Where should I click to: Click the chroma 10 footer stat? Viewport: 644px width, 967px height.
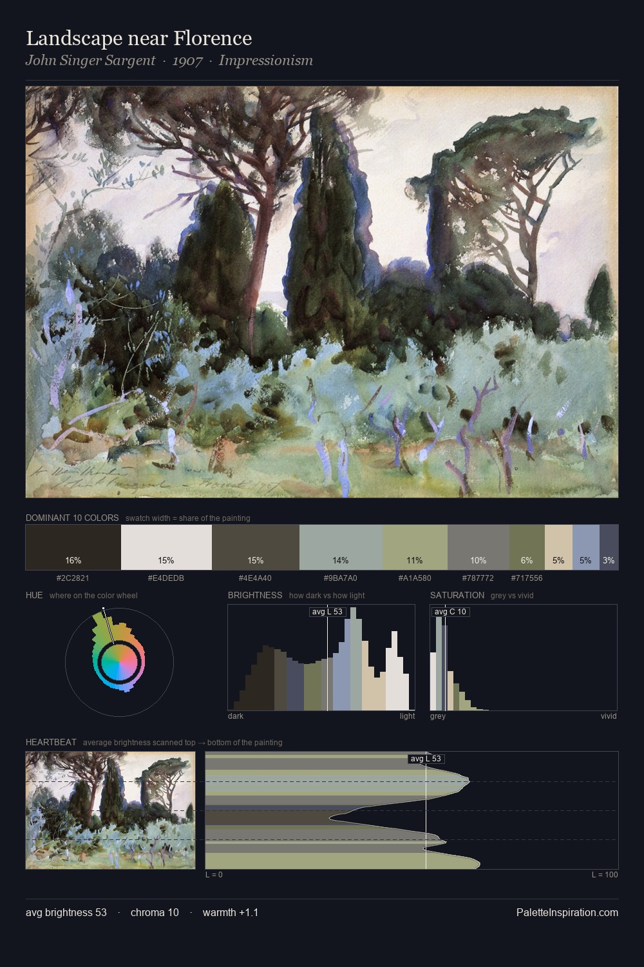[155, 912]
